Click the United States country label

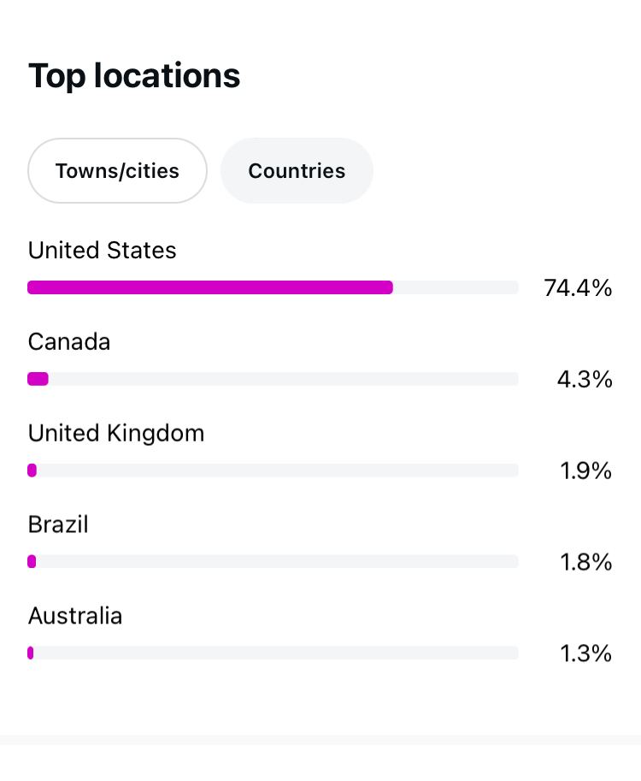[x=102, y=251]
